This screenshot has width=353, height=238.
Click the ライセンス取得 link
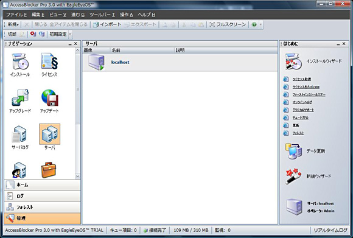click(x=302, y=79)
